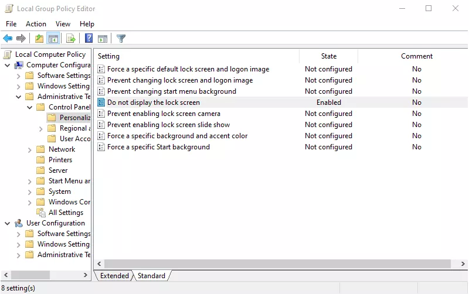Click the Printers folder icon
The height and width of the screenshot is (294, 469).
point(40,160)
